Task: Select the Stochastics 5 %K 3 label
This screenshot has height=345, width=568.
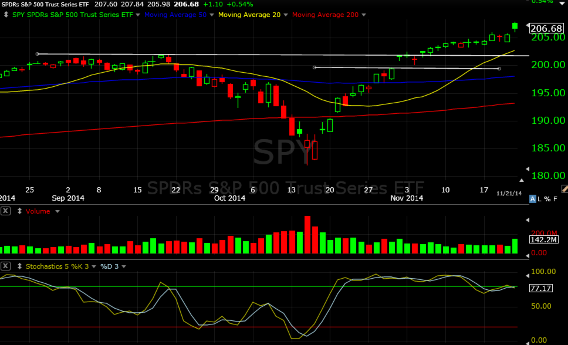Action: tap(57, 266)
